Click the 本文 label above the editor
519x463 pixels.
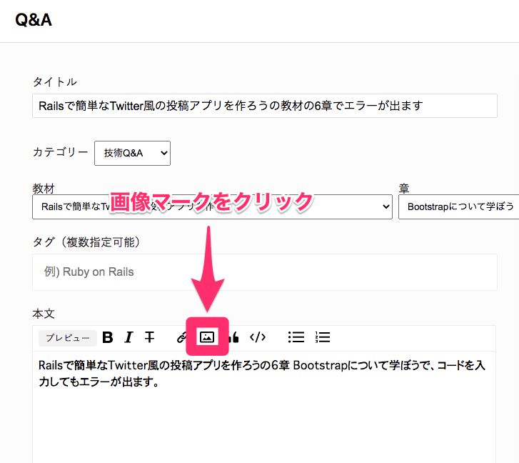44,314
